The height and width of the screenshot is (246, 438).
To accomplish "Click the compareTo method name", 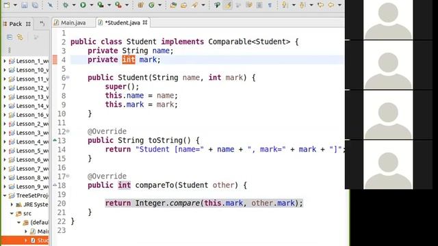I will pos(155,185).
